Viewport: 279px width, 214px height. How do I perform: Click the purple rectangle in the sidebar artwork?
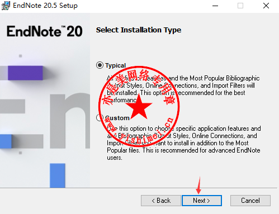click(x=25, y=73)
